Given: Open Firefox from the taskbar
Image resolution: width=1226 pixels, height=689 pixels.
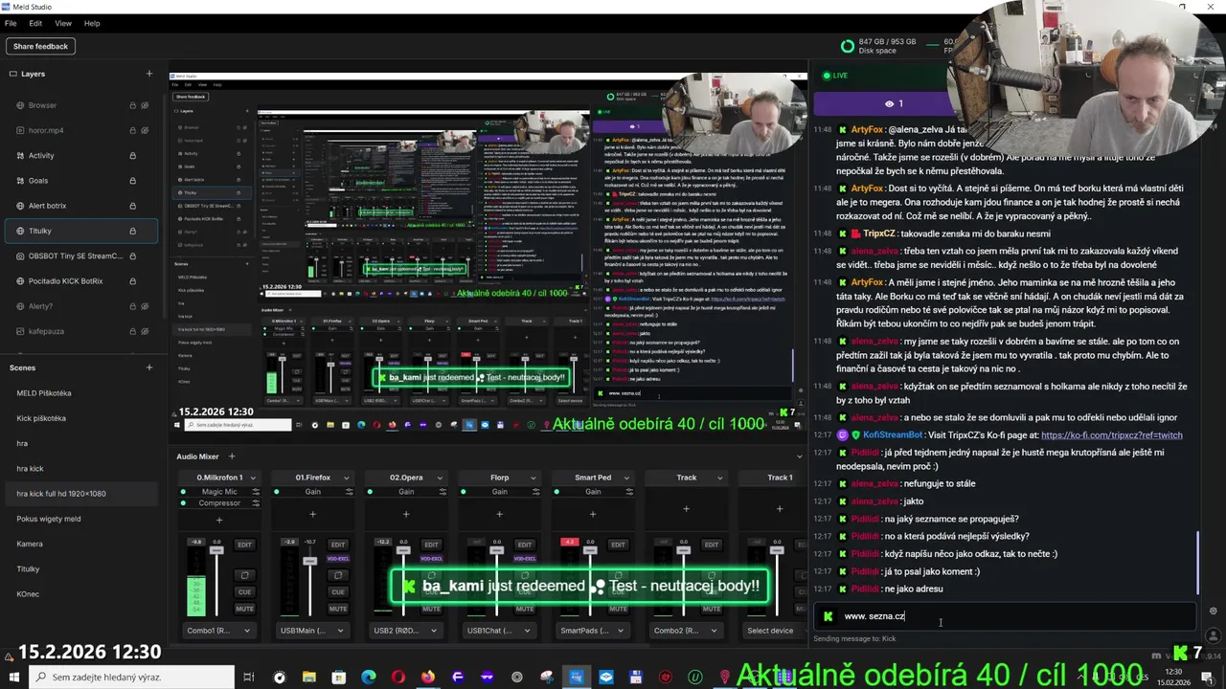Looking at the screenshot, I should point(427,678).
